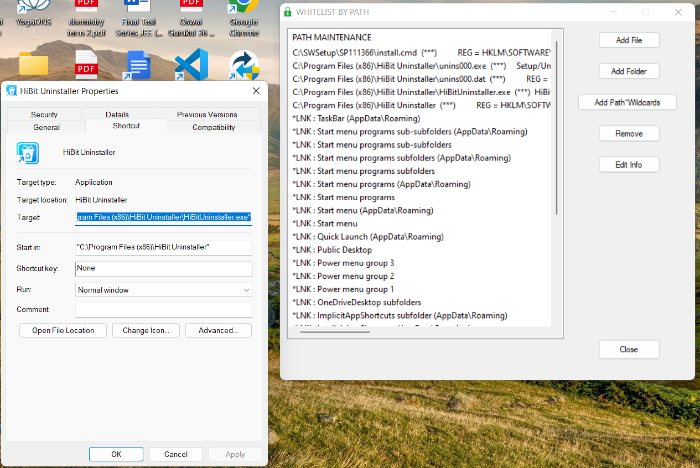Select unins000.dat path entry
700x468 pixels.
tap(422, 79)
